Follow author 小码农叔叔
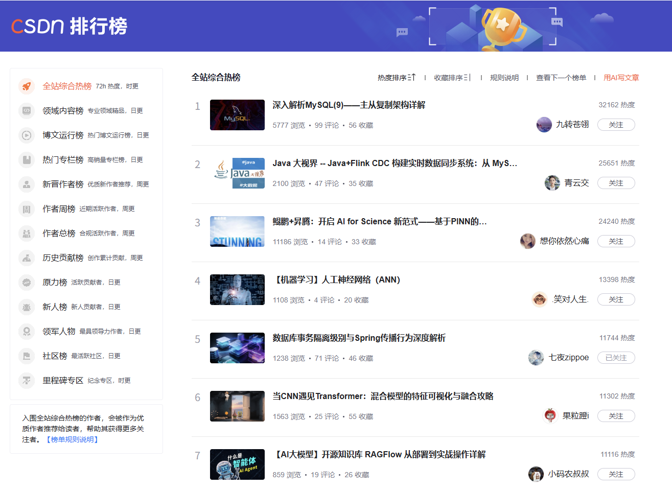The width and height of the screenshot is (672, 490). pyautogui.click(x=616, y=474)
